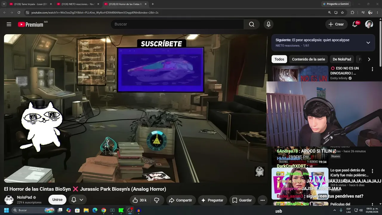
Task: Focus the YouTube Buscar search field
Action: (177, 24)
